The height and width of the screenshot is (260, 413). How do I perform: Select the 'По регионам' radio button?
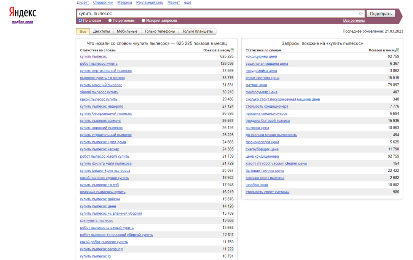tap(110, 21)
